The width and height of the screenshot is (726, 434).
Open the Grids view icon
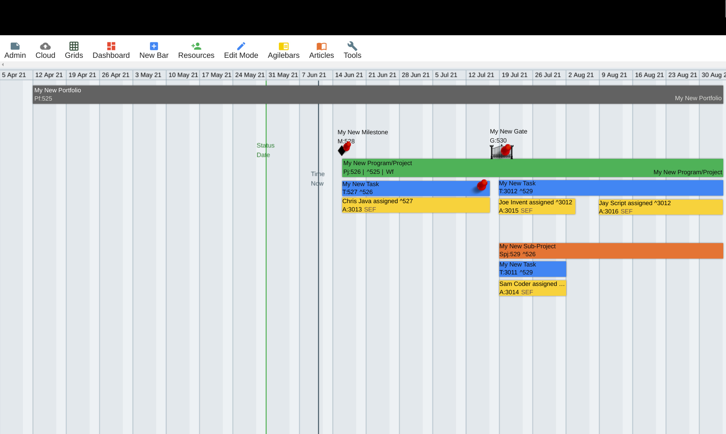(x=74, y=46)
